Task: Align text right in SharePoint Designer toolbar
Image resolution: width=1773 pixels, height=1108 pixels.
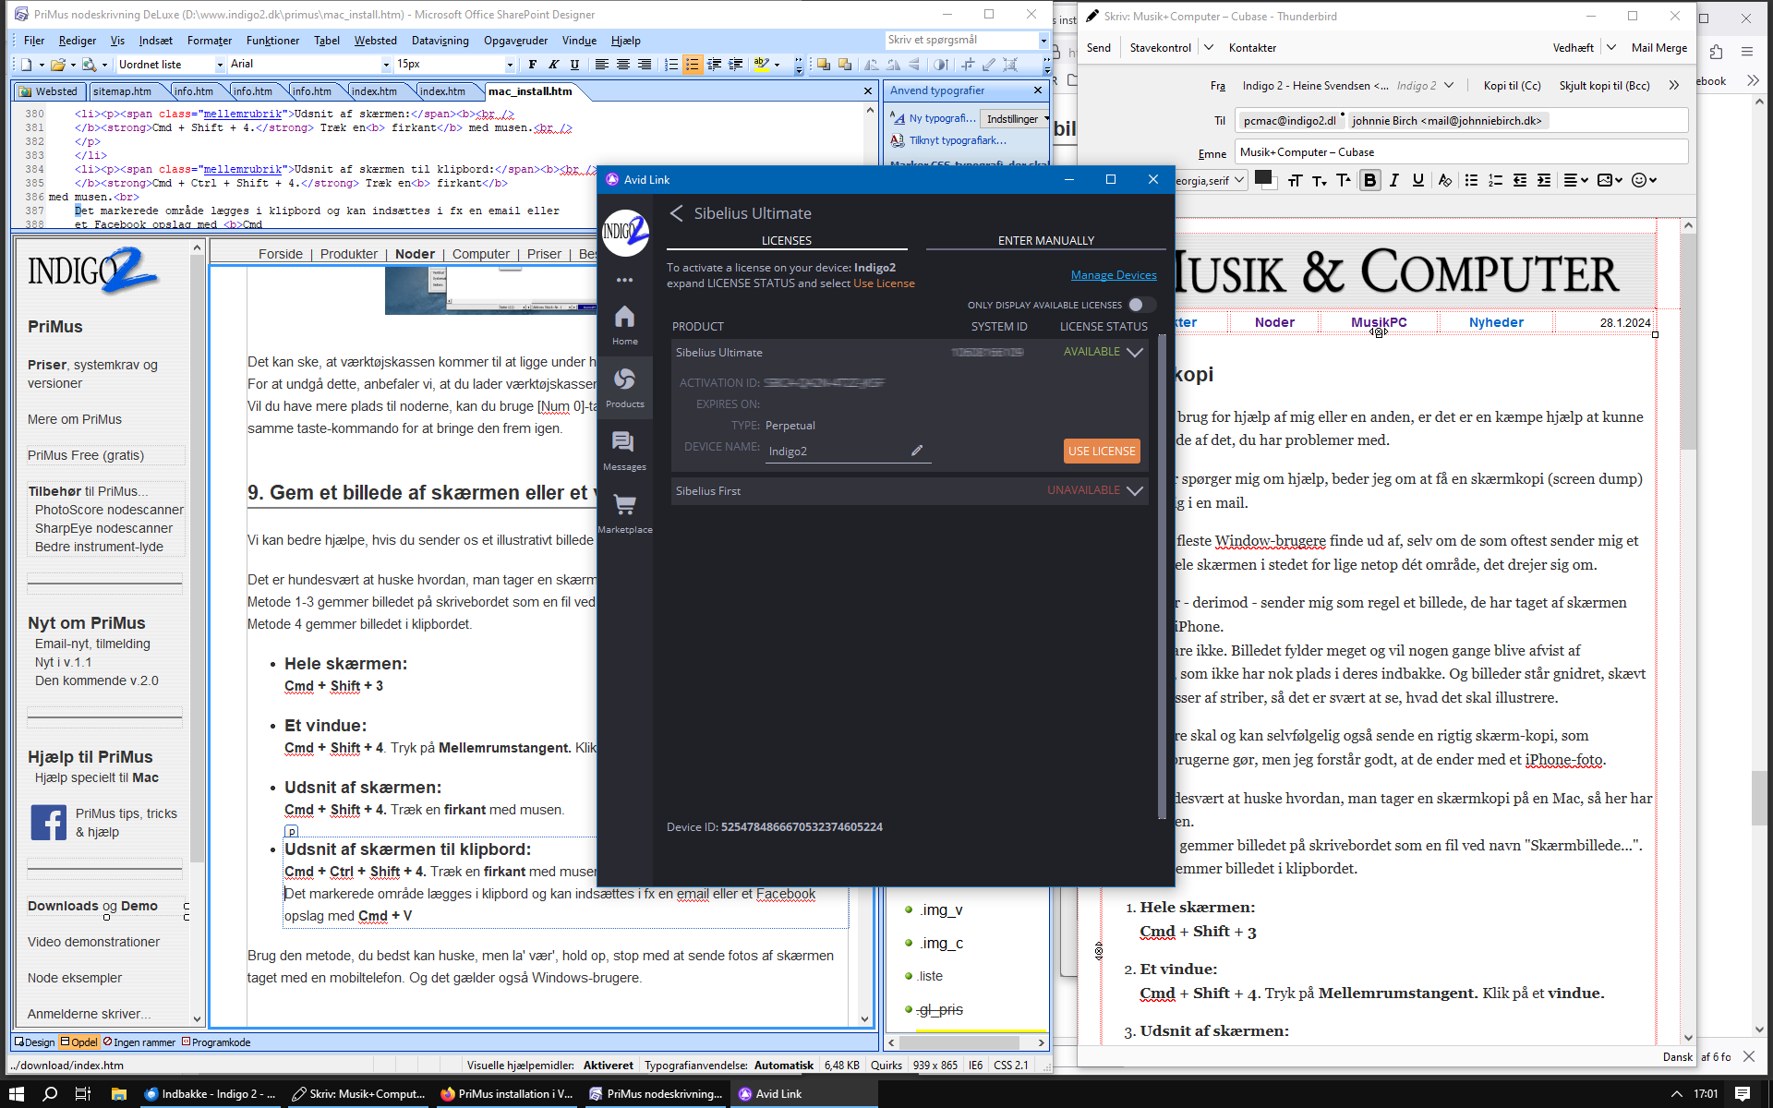Action: 645,65
